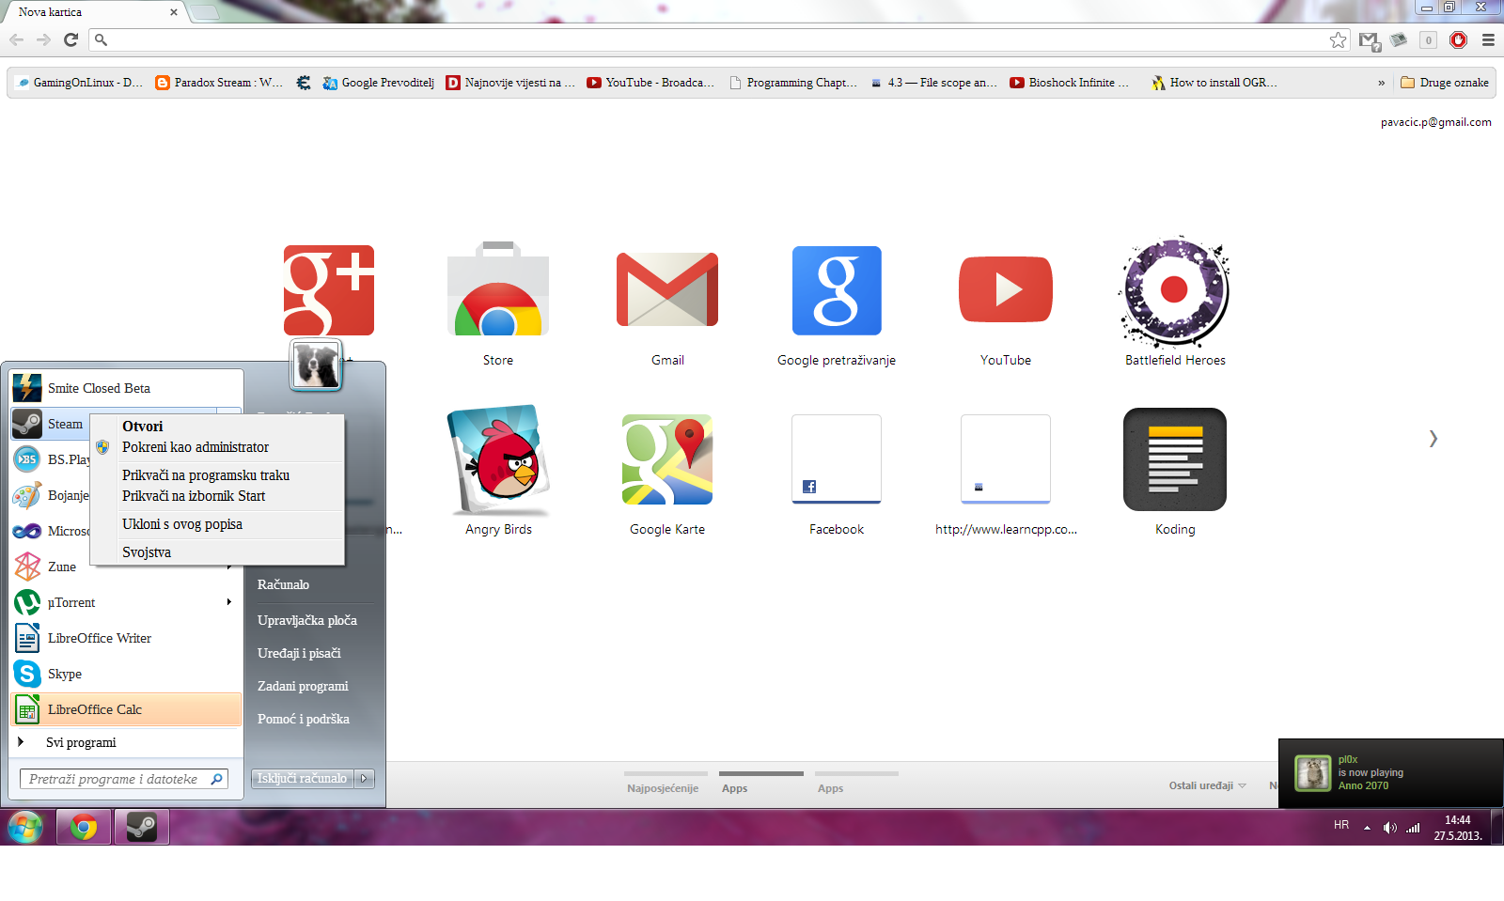This screenshot has height=901, width=1504.
Task: Reload the current page
Action: coord(70,39)
